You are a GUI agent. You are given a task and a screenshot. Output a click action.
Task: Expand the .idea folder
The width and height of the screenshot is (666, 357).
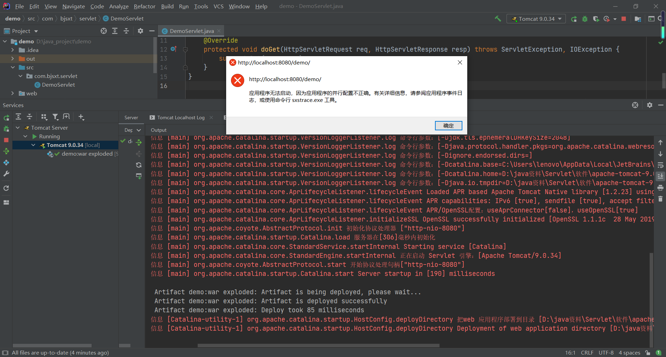pyautogui.click(x=12, y=50)
